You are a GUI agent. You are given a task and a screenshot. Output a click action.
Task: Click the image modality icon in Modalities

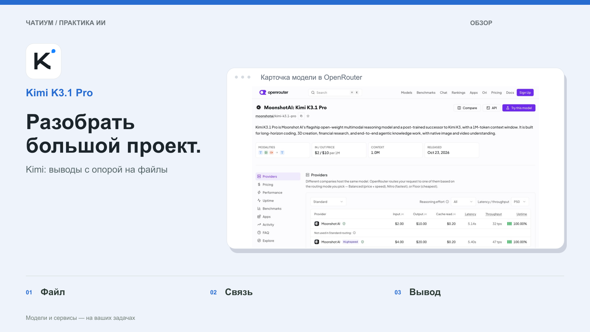(266, 153)
